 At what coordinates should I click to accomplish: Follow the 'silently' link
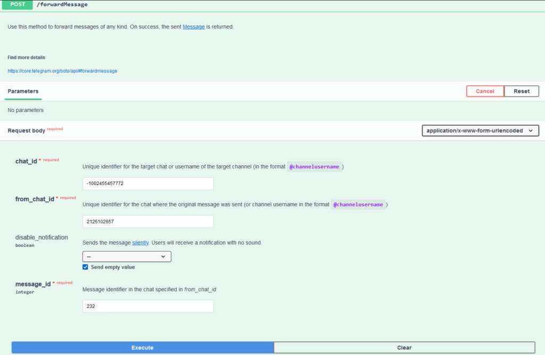pos(141,243)
